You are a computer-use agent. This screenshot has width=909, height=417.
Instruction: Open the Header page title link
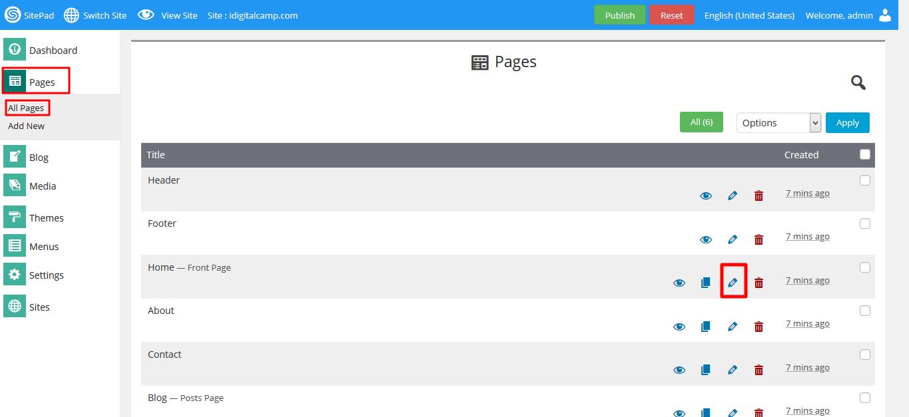pyautogui.click(x=164, y=180)
